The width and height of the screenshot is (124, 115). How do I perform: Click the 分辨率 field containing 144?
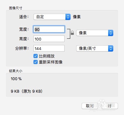click(x=49, y=48)
